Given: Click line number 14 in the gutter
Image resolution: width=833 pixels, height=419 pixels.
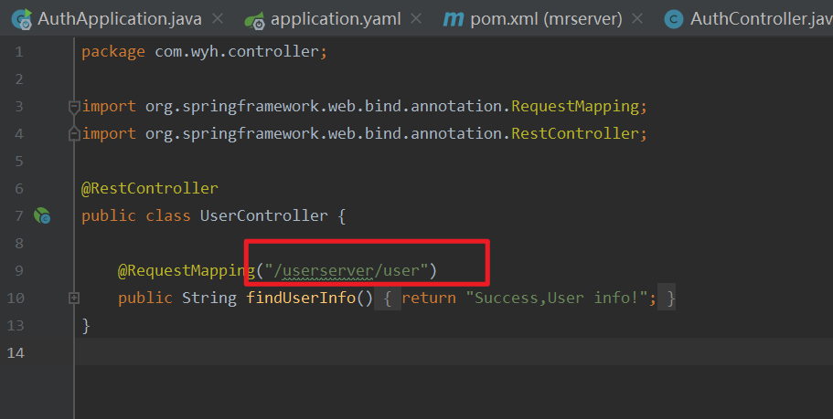Looking at the screenshot, I should (16, 352).
